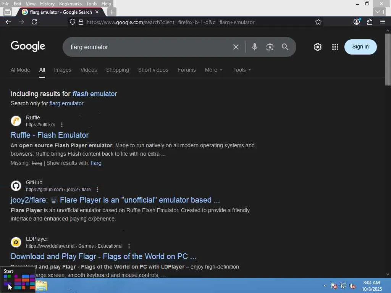Screen dimensions: 391x293
Task: Open the Edit menu
Action: point(17,4)
